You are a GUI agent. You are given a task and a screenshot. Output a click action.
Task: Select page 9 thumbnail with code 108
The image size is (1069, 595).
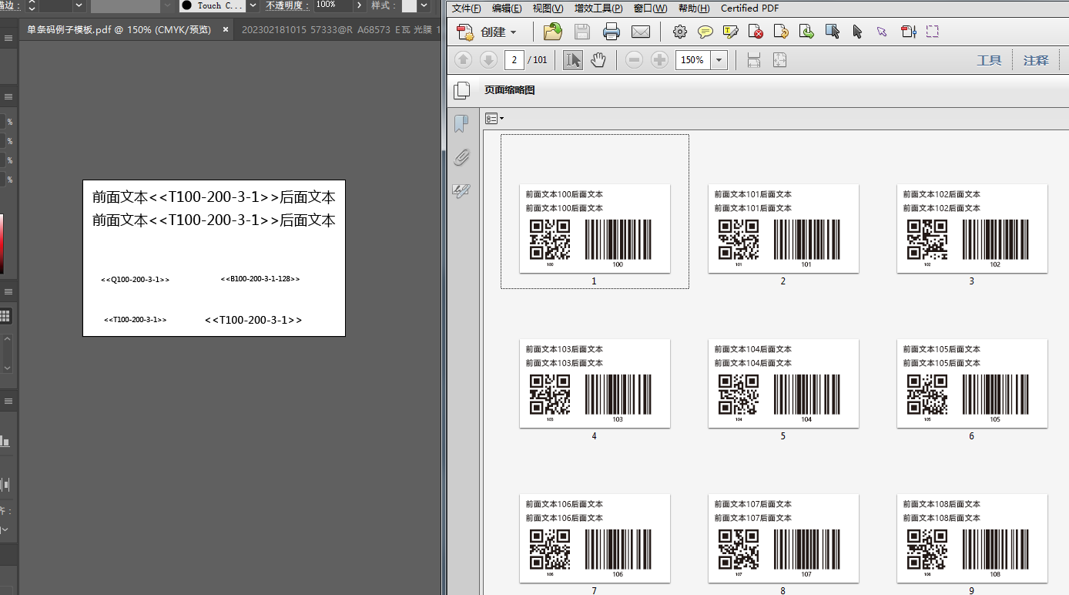(972, 539)
